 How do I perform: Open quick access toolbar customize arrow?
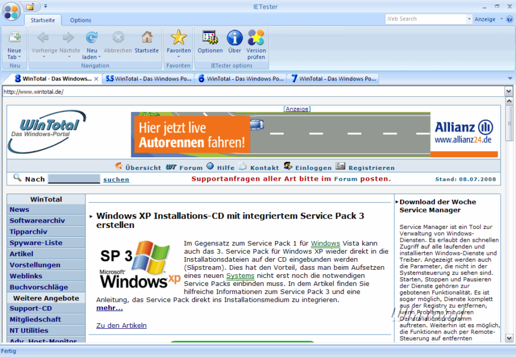pos(45,6)
